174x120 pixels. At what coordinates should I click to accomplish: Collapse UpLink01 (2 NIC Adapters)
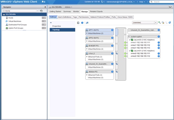(129, 51)
